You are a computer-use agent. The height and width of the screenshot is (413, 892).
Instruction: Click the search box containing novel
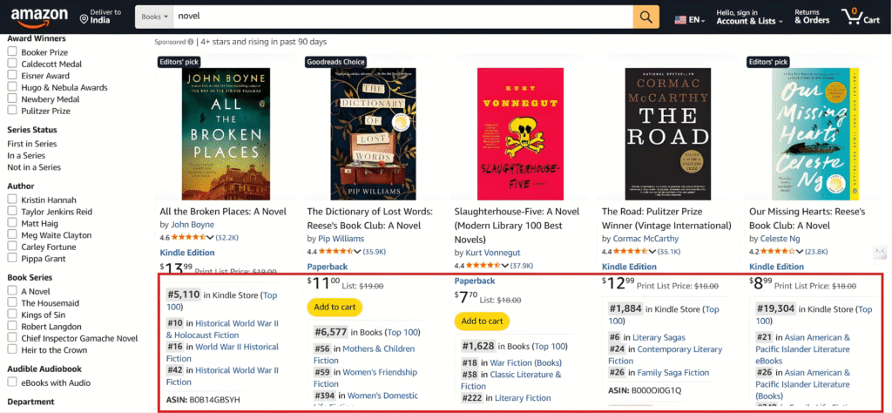click(x=401, y=17)
